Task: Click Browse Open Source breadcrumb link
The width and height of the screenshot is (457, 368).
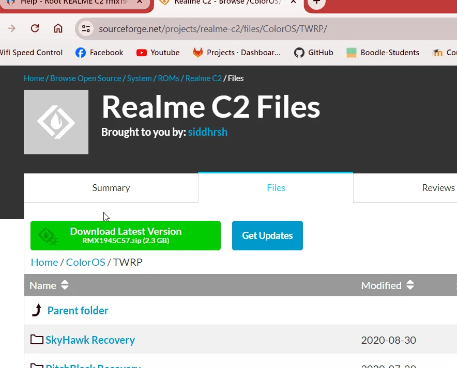Action: [86, 78]
